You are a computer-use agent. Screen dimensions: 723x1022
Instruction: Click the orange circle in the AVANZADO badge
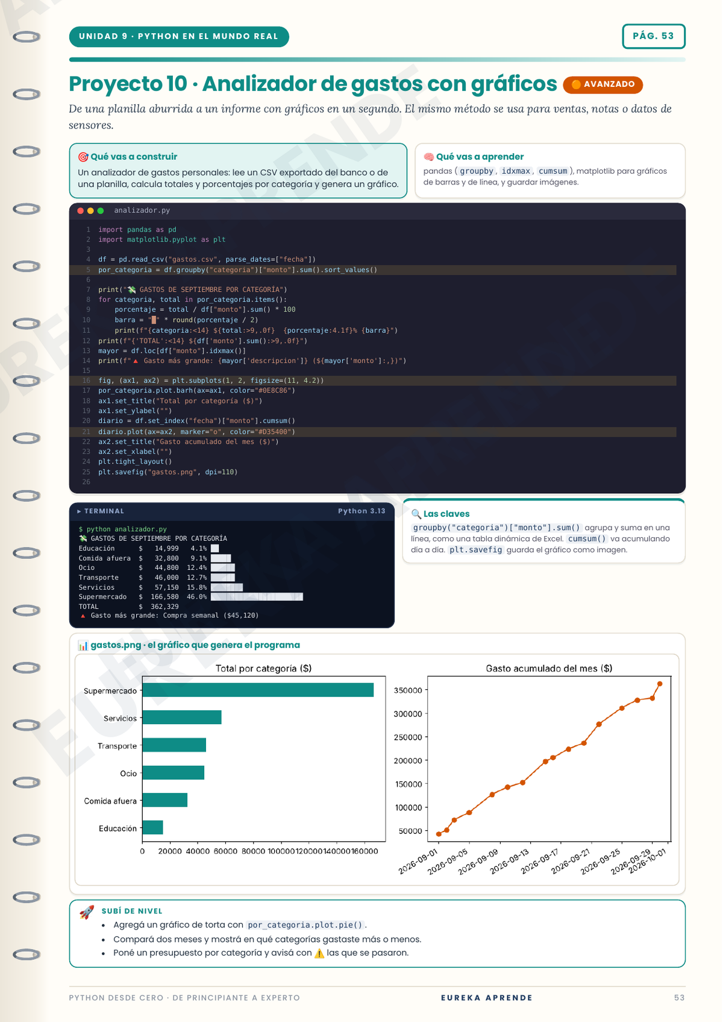pos(576,84)
